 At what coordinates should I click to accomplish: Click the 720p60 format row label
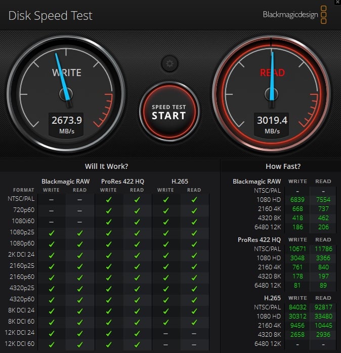pos(24,210)
